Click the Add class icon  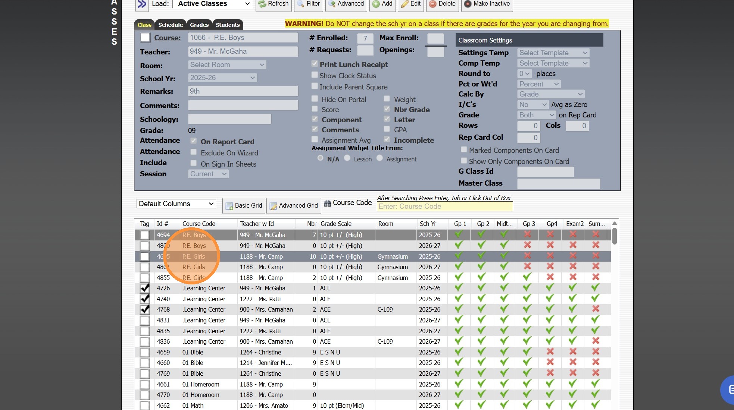[x=376, y=4]
